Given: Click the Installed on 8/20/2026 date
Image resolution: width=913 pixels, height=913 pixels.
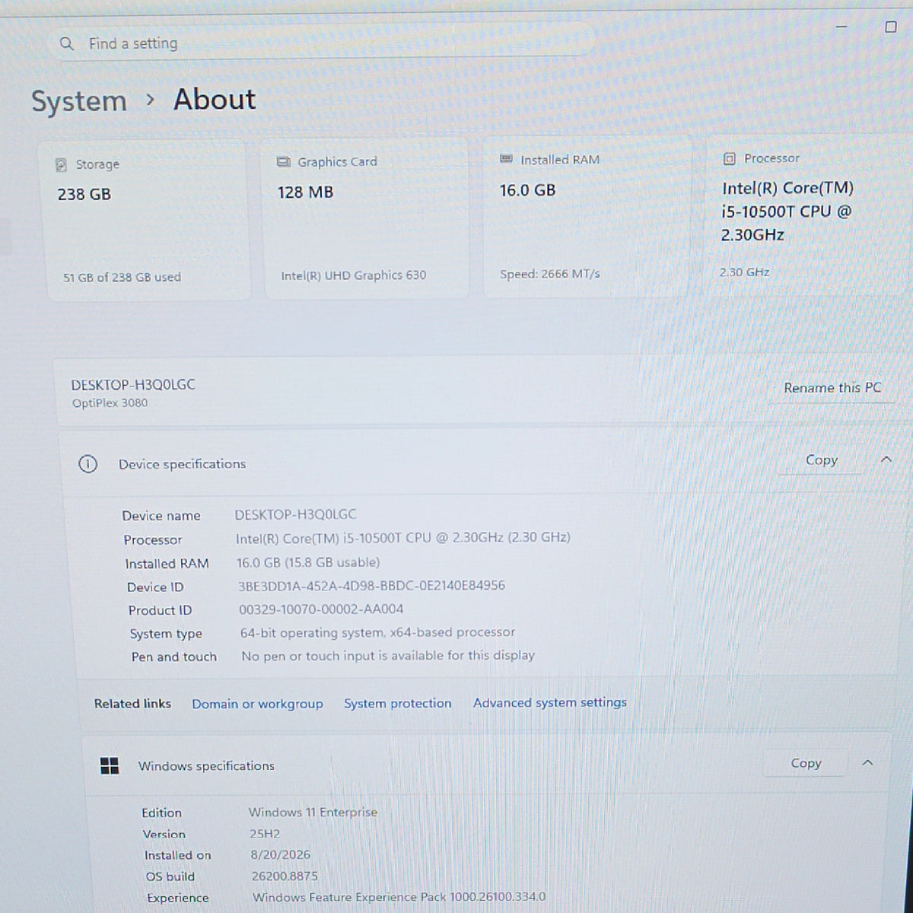Looking at the screenshot, I should point(280,855).
